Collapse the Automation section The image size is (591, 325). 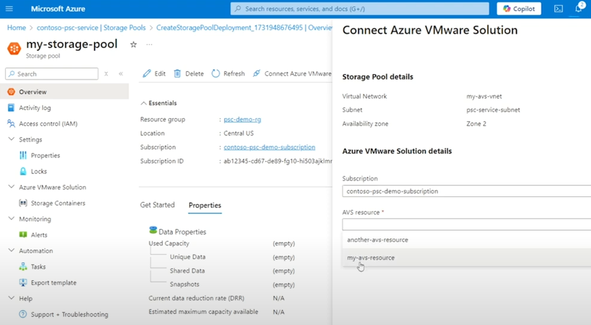[11, 250]
